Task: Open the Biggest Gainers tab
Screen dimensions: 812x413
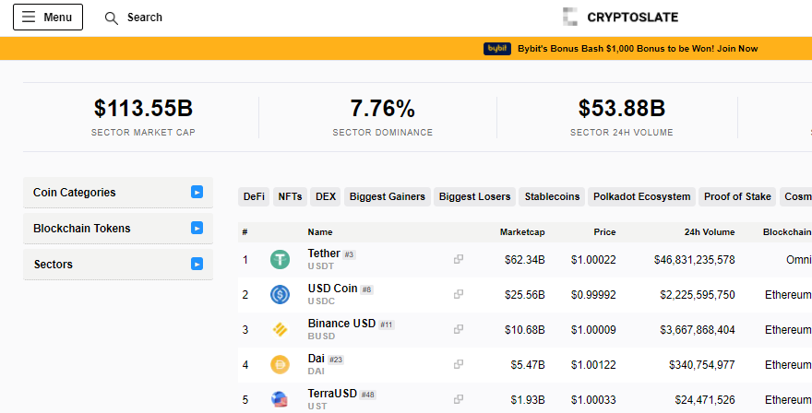Action: tap(388, 196)
